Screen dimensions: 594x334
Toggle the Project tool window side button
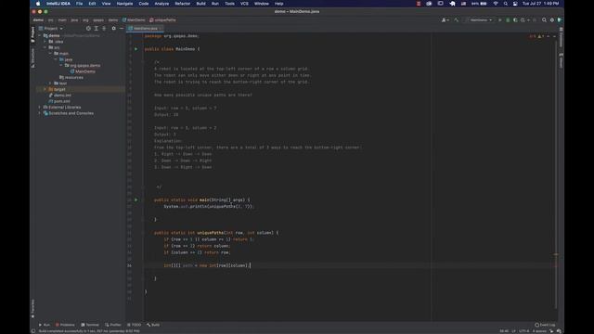pos(33,34)
